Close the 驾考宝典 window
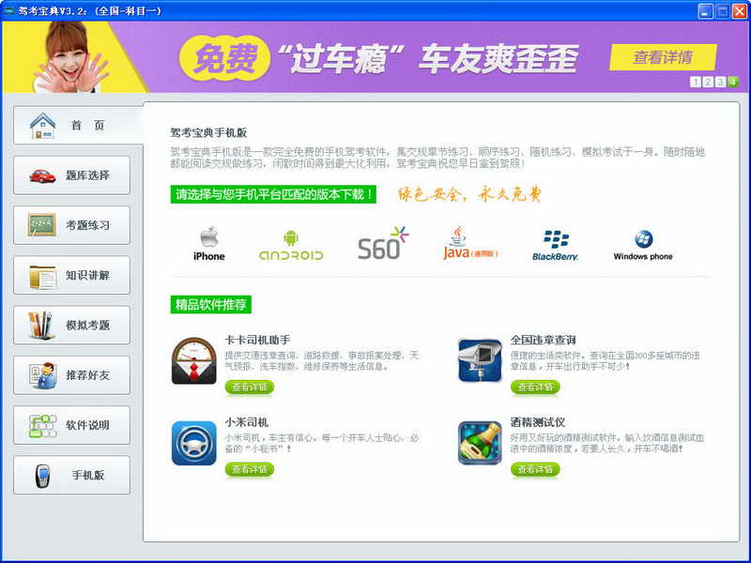The width and height of the screenshot is (751, 563). point(740,11)
